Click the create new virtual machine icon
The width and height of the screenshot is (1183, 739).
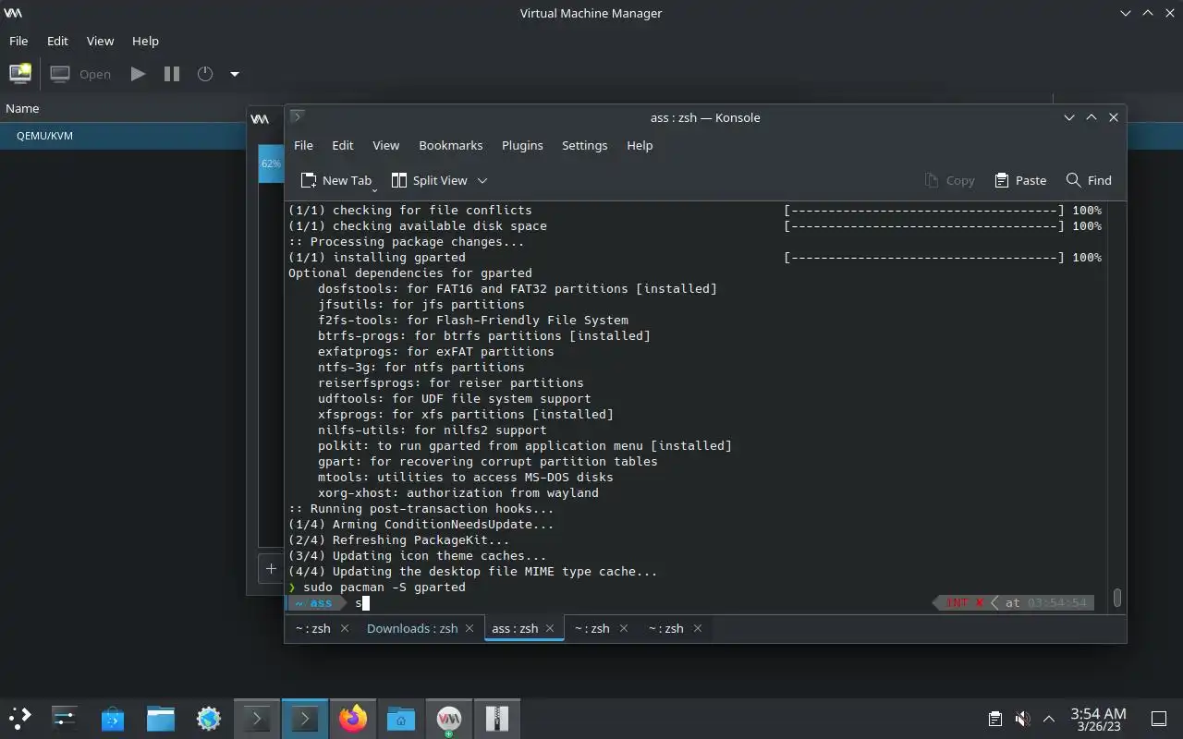point(20,74)
